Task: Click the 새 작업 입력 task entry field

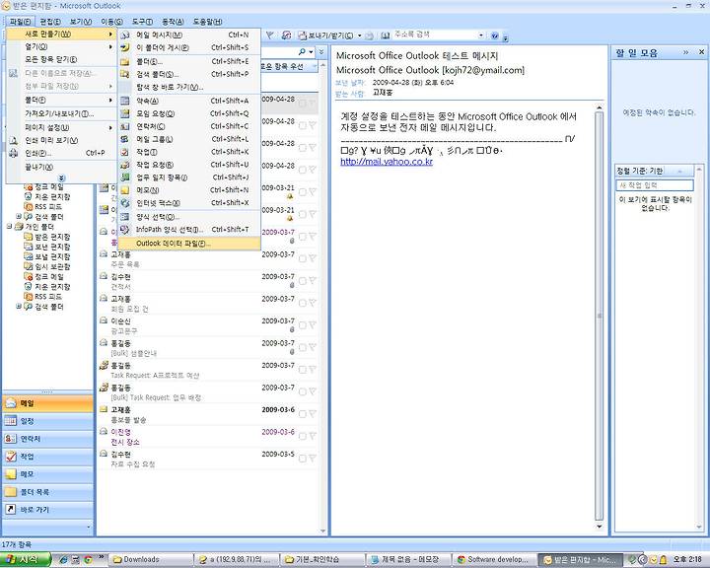Action: [x=655, y=185]
